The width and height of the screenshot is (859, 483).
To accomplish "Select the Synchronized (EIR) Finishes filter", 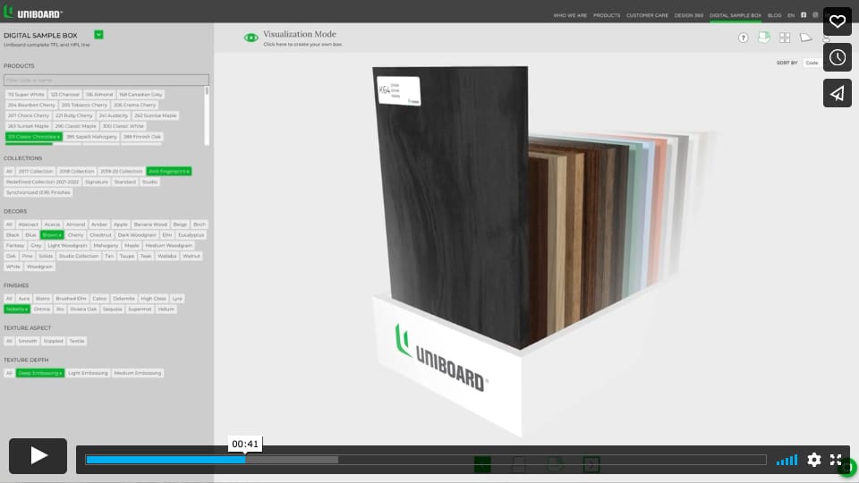I will click(x=38, y=193).
